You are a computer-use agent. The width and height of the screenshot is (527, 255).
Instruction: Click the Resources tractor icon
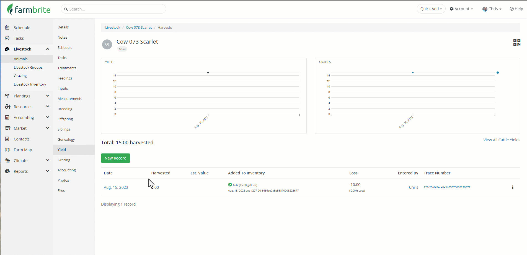8,107
